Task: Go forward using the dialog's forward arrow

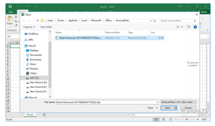Action: (29, 21)
